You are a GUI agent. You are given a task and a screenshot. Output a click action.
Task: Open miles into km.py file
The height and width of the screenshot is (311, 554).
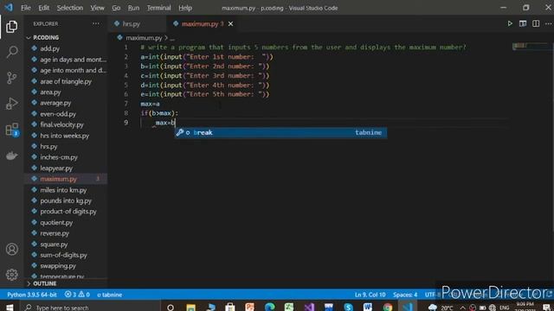63,190
